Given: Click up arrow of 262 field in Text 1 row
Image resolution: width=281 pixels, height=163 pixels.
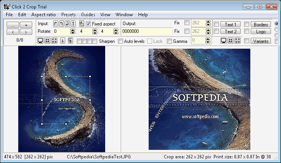Looking at the screenshot, I should click(x=208, y=21).
